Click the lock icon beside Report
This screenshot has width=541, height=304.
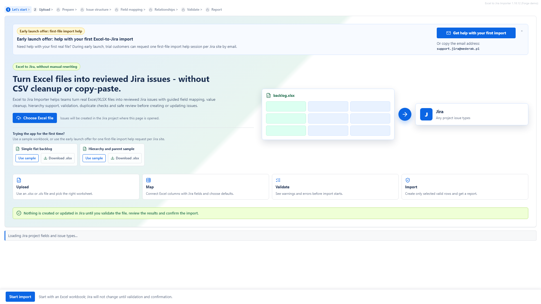208,10
